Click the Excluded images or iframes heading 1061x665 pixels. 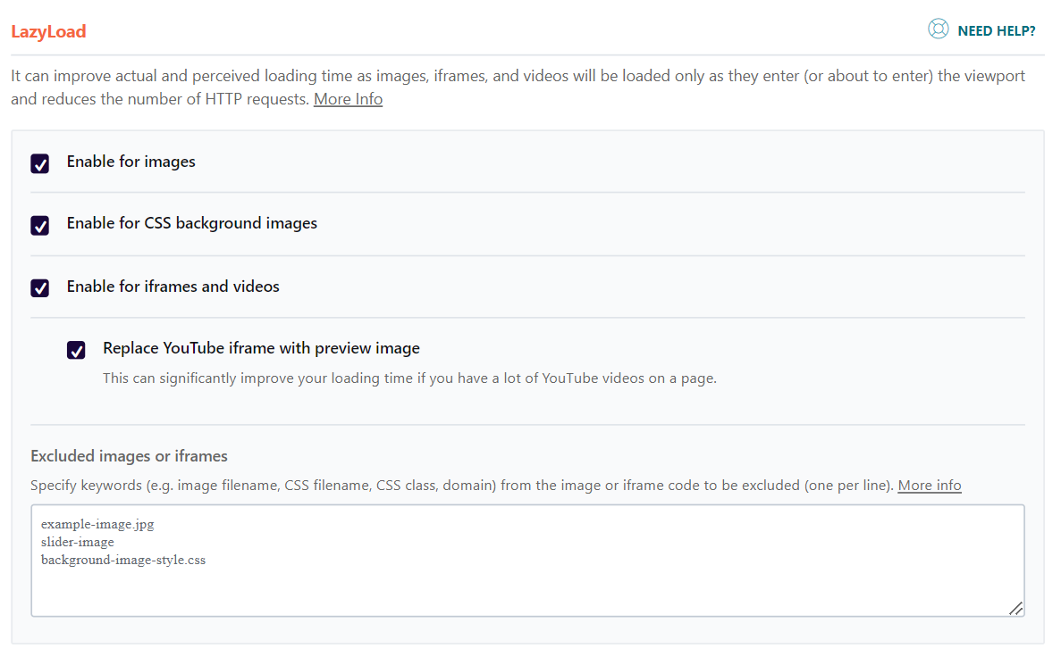click(x=129, y=455)
